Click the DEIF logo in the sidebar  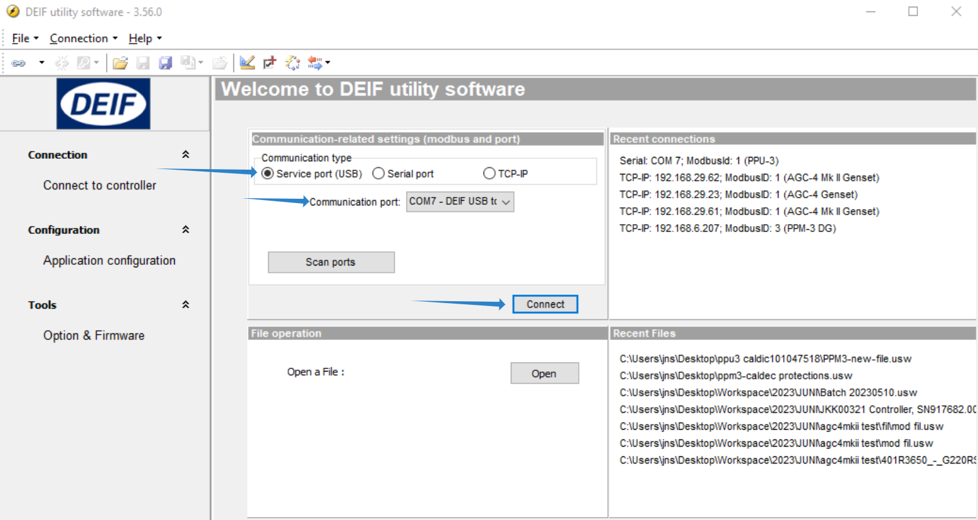(x=104, y=104)
